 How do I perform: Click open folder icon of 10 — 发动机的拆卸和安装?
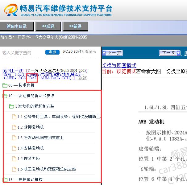5,96
